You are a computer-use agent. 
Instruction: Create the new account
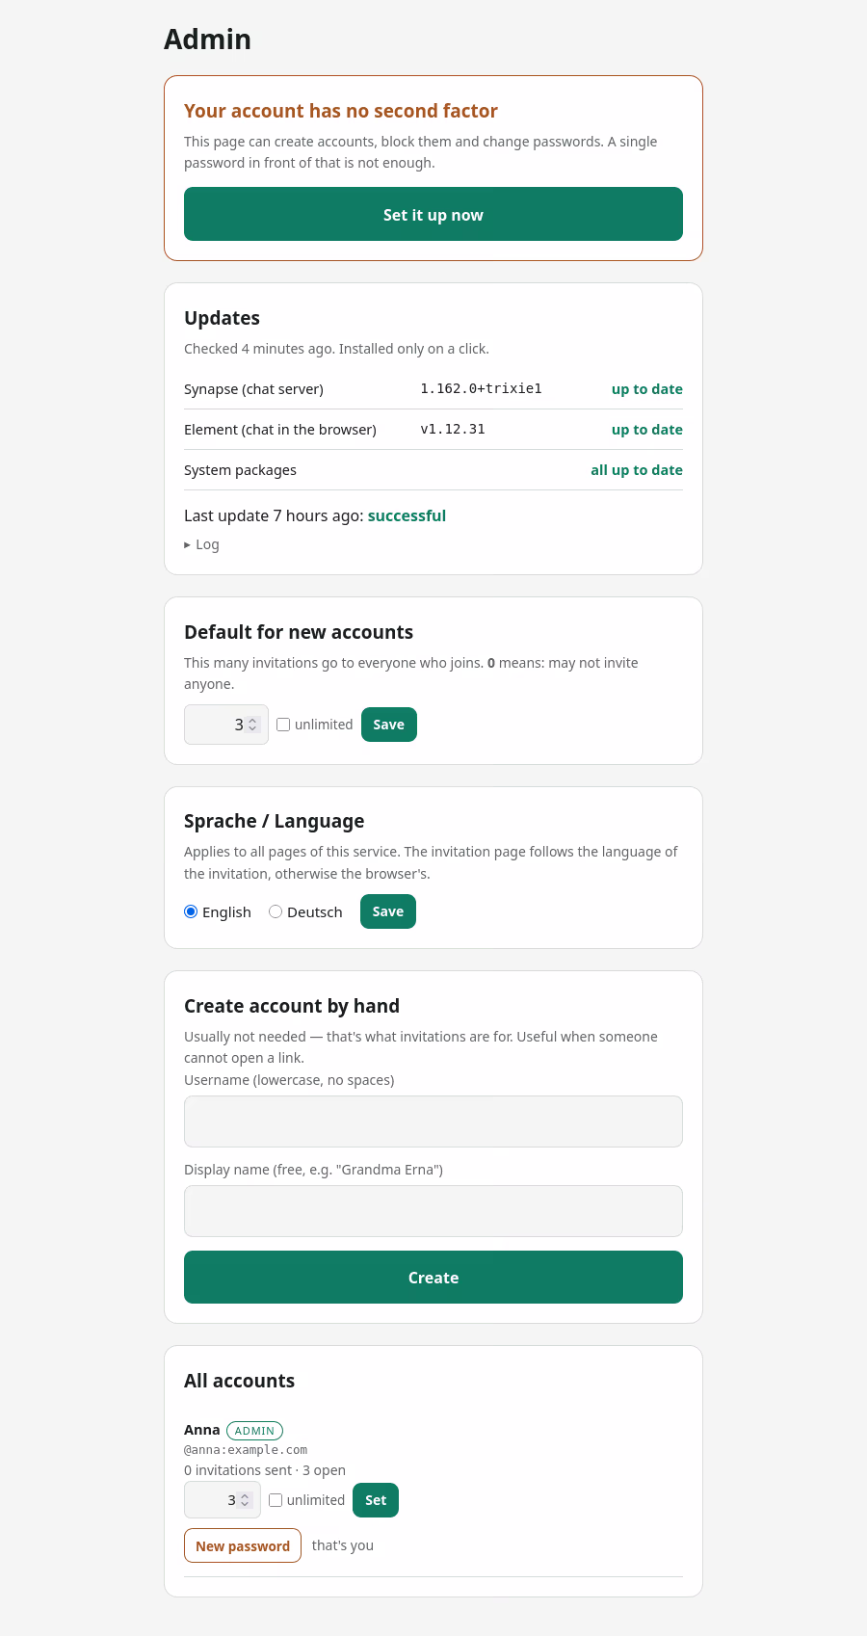(433, 1278)
